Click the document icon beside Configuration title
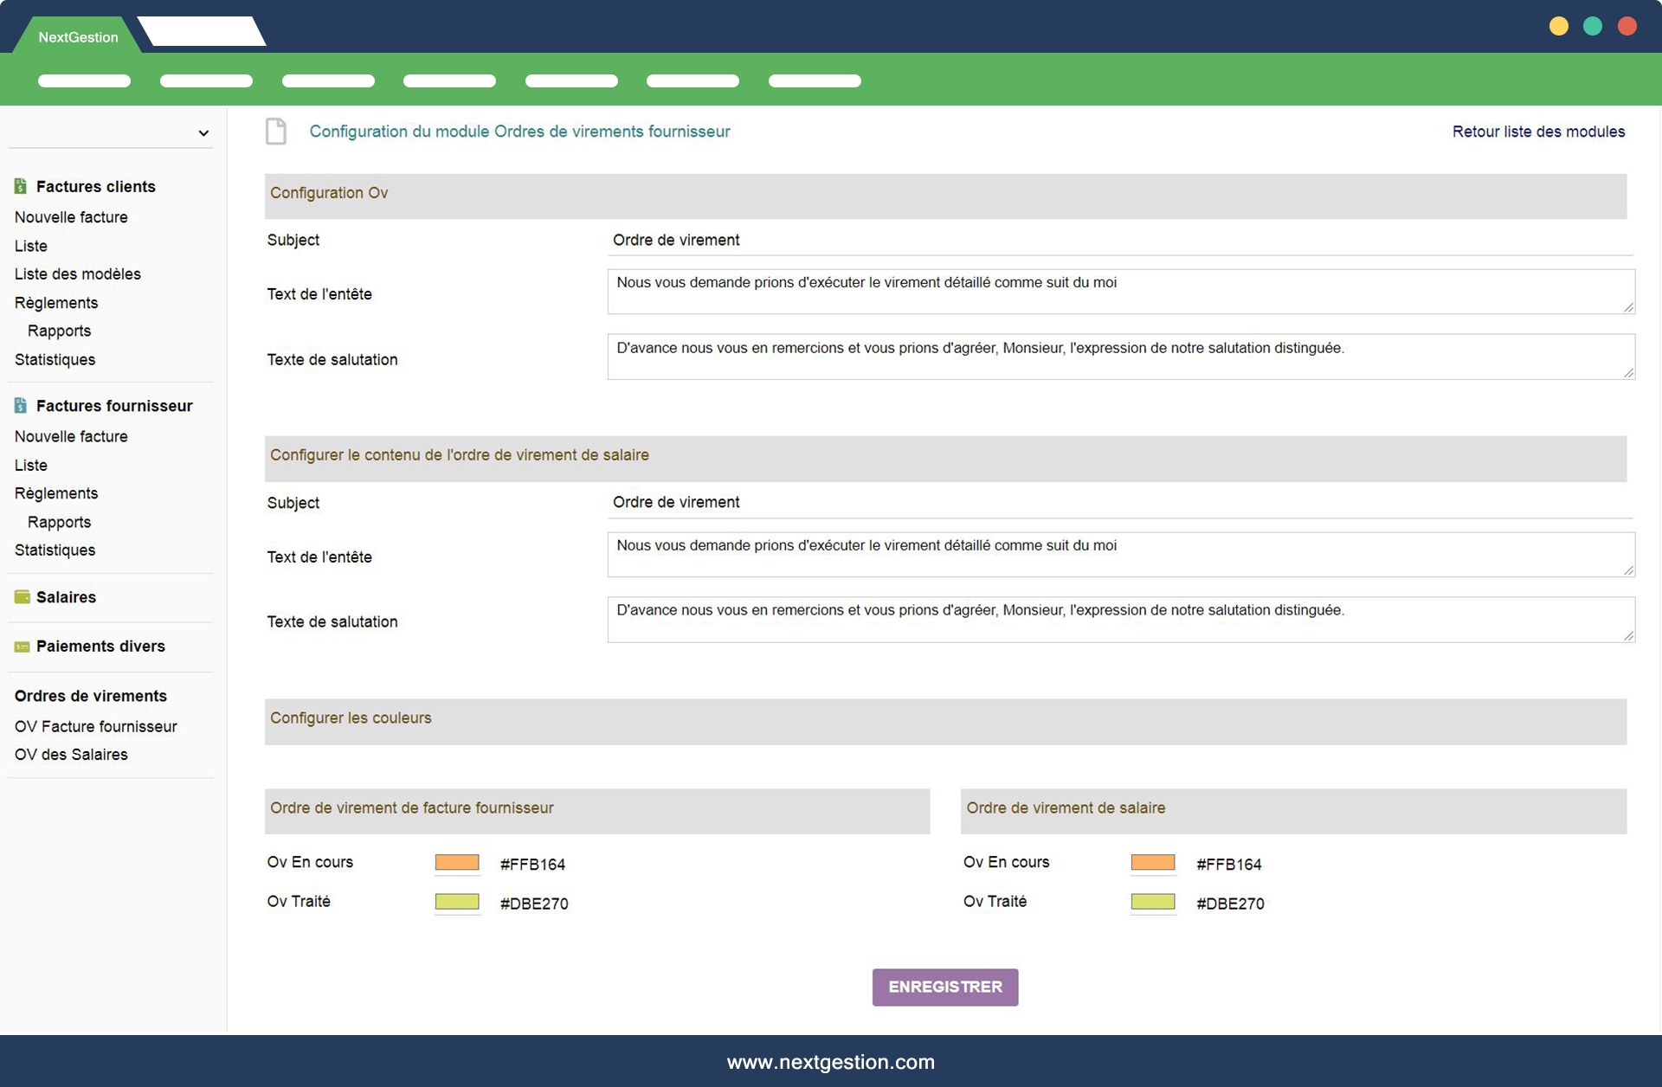Viewport: 1662px width, 1087px height. 276,132
